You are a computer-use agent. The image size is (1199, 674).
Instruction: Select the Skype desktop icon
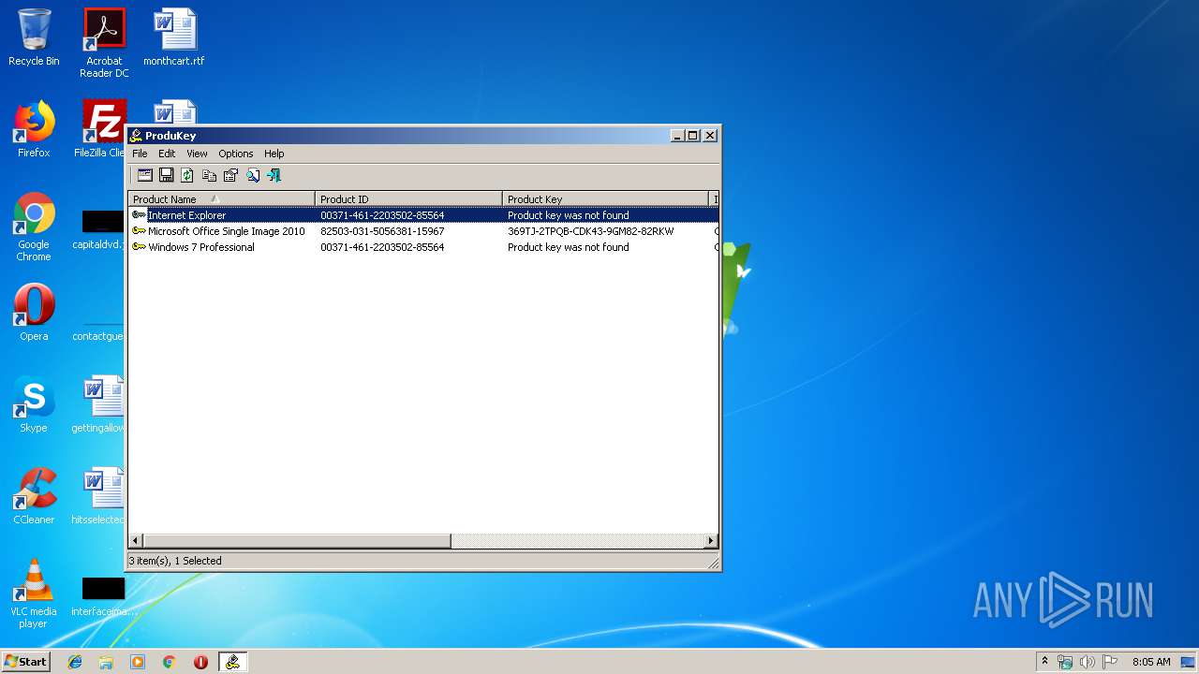(34, 404)
